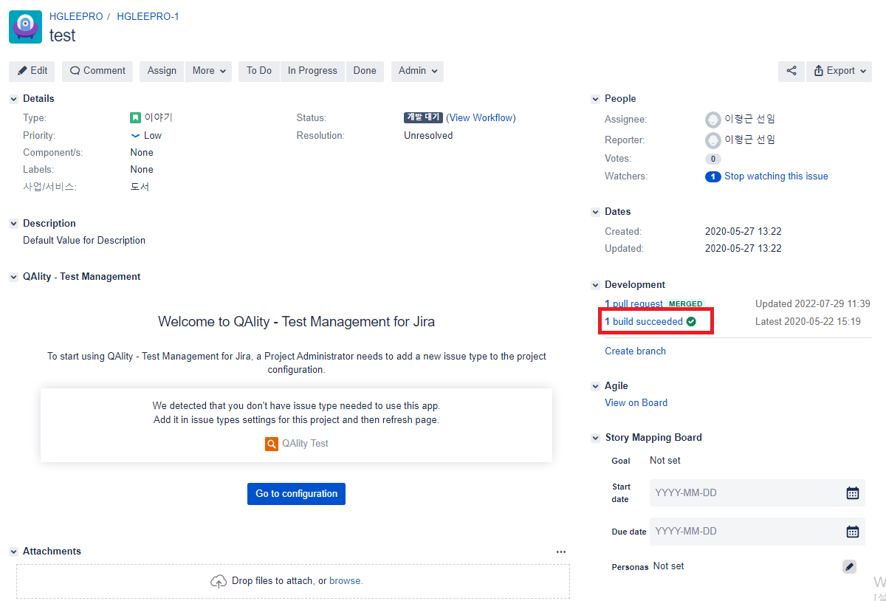
Task: Click the Reporter avatar icon
Action: point(713,140)
